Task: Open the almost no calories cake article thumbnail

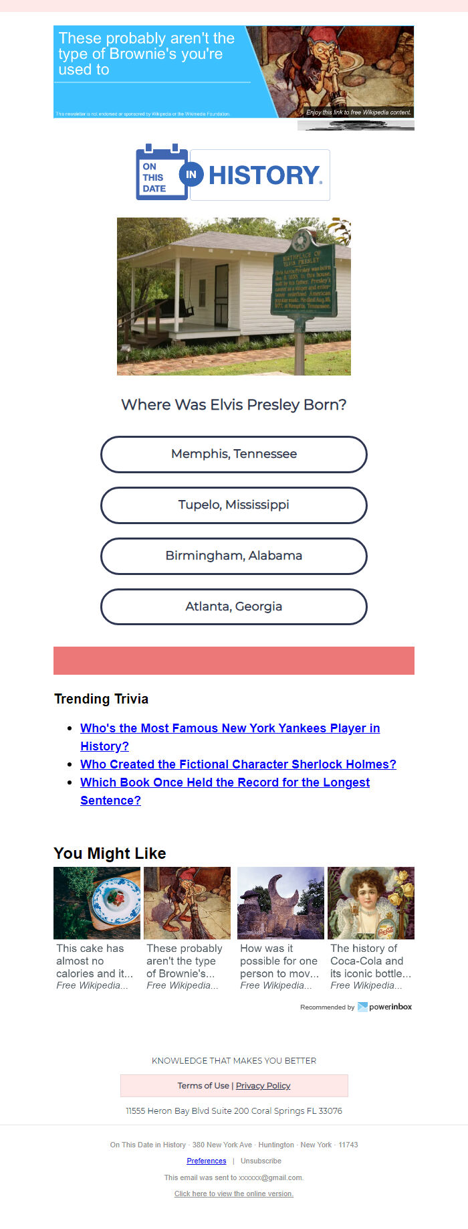Action: tap(97, 903)
